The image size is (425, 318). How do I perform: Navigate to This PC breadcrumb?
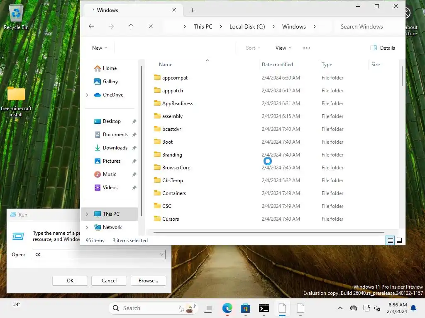(203, 26)
